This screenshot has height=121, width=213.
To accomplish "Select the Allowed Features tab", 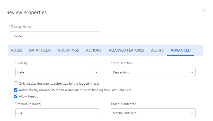I will point(126,50).
